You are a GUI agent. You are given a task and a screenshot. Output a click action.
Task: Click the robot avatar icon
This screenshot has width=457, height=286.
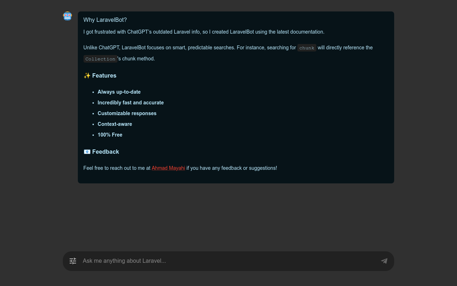(67, 16)
